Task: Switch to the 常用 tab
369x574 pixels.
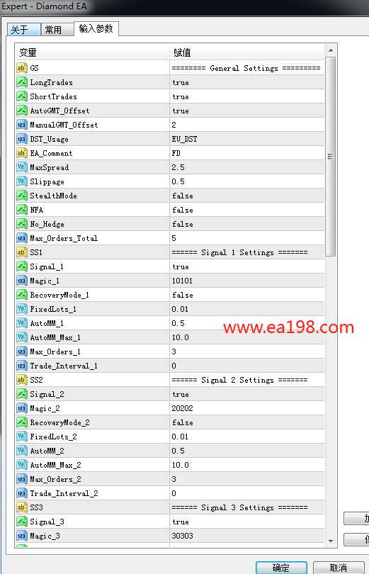Action: pyautogui.click(x=57, y=30)
